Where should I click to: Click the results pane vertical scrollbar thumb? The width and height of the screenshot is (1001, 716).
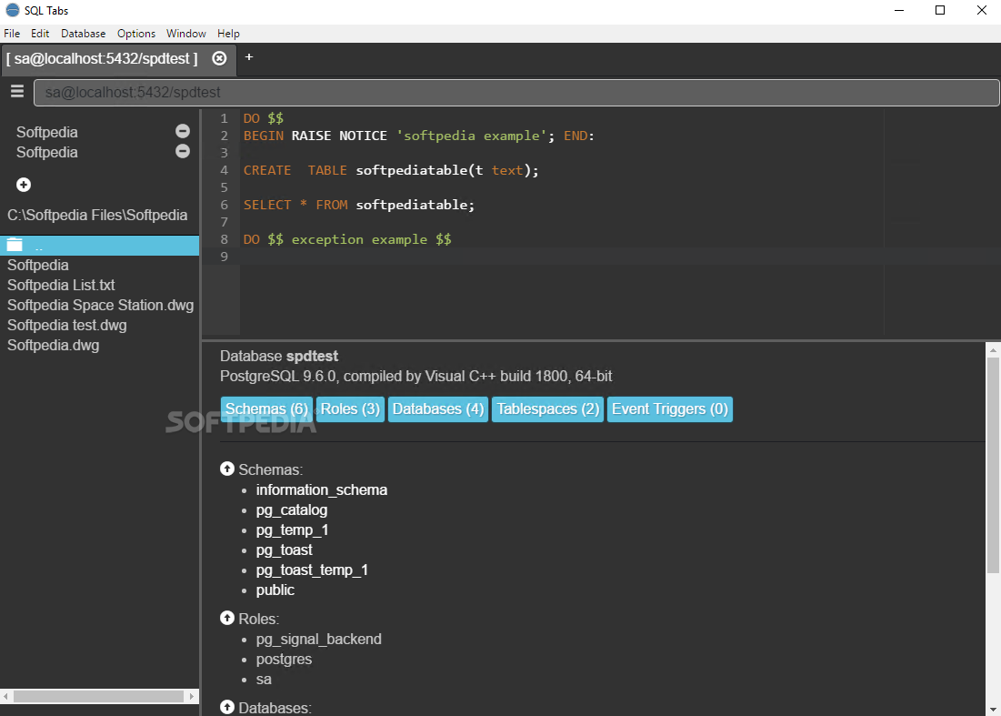coord(993,465)
